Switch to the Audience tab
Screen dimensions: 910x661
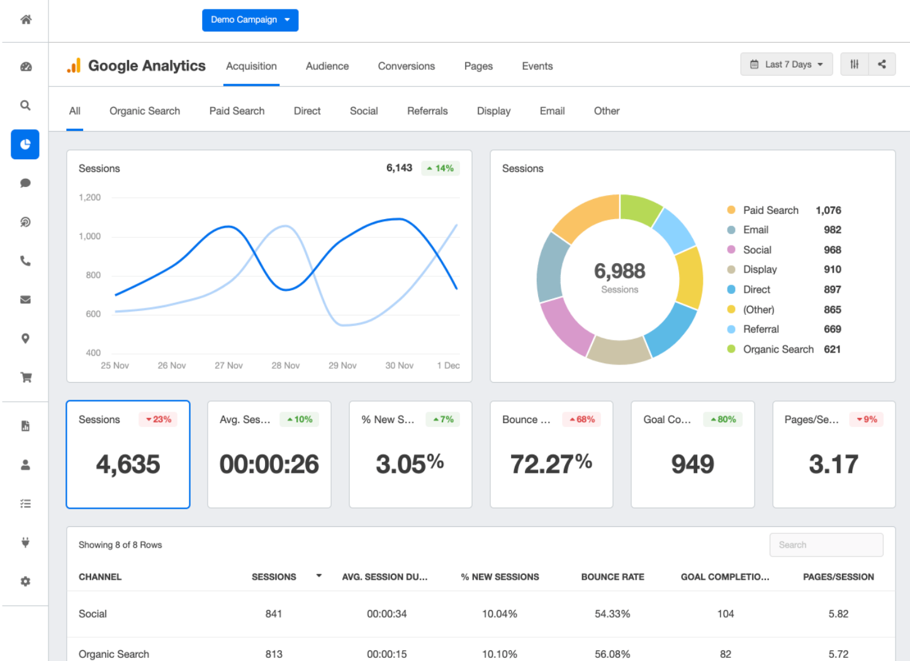[327, 66]
